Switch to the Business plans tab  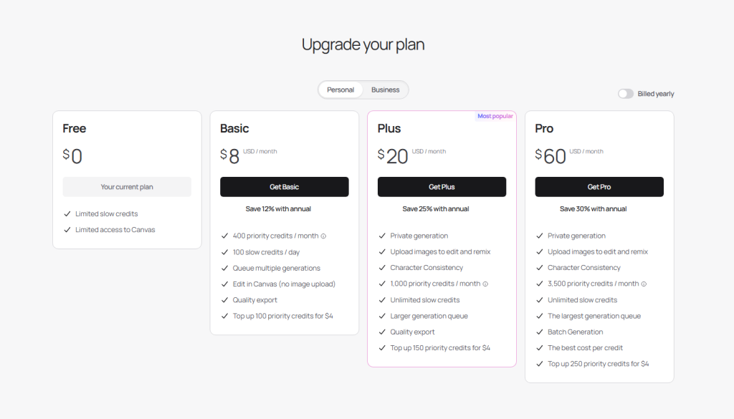tap(386, 90)
